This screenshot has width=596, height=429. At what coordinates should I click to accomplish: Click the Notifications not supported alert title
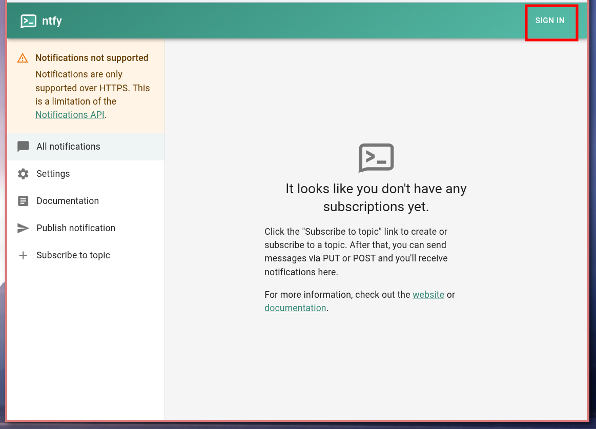coord(92,58)
